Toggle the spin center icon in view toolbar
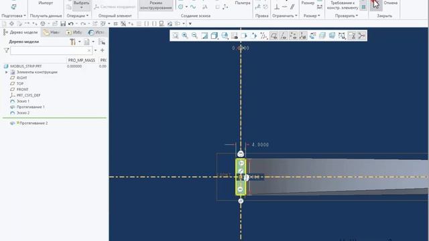Screen dimensions: 429x241 (361, 35)
